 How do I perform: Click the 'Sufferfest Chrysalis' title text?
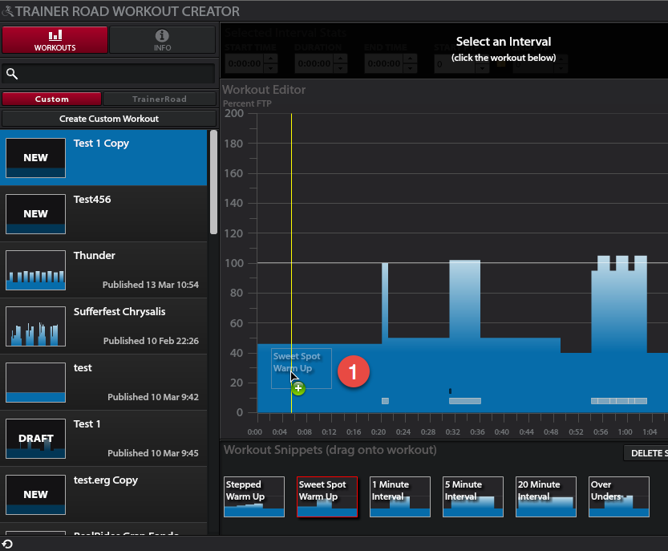pyautogui.click(x=119, y=311)
